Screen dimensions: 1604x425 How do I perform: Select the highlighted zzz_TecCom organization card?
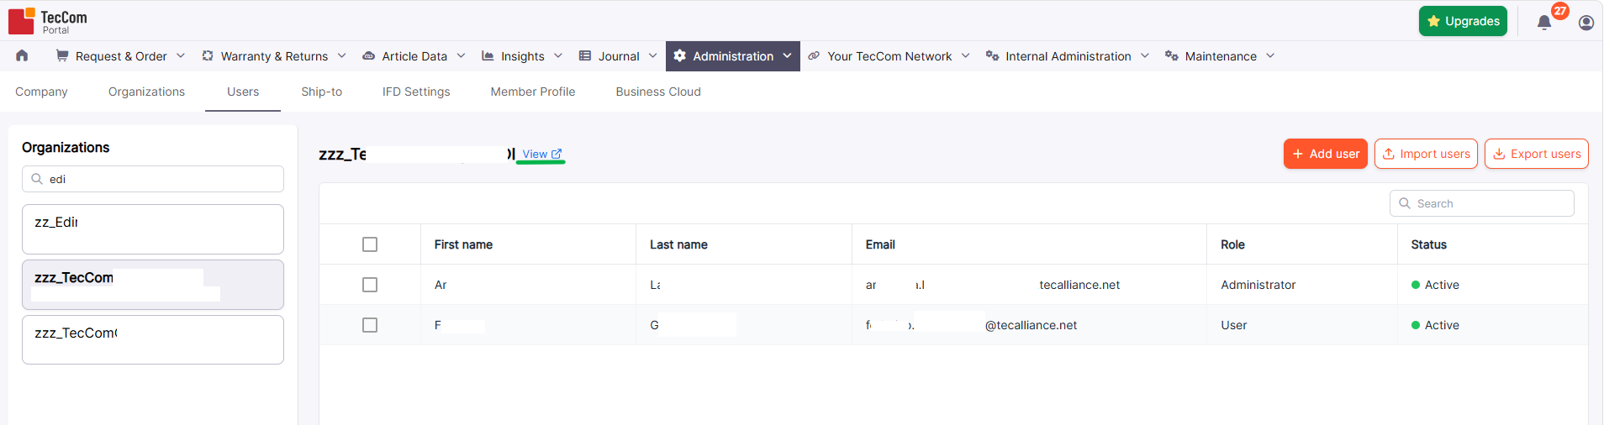coord(153,285)
